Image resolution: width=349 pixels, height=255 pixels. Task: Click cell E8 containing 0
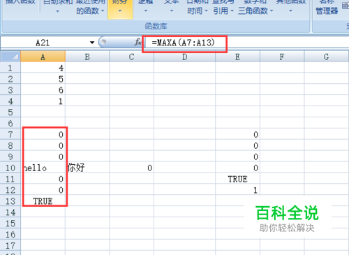tap(237, 145)
